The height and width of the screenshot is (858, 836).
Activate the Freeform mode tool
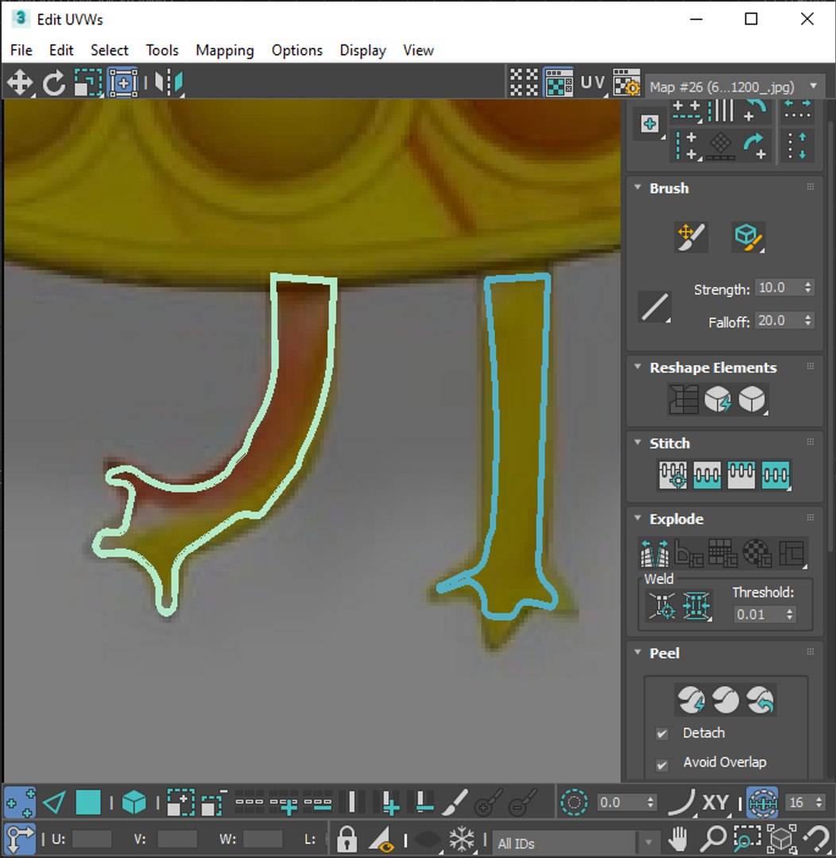click(x=123, y=83)
